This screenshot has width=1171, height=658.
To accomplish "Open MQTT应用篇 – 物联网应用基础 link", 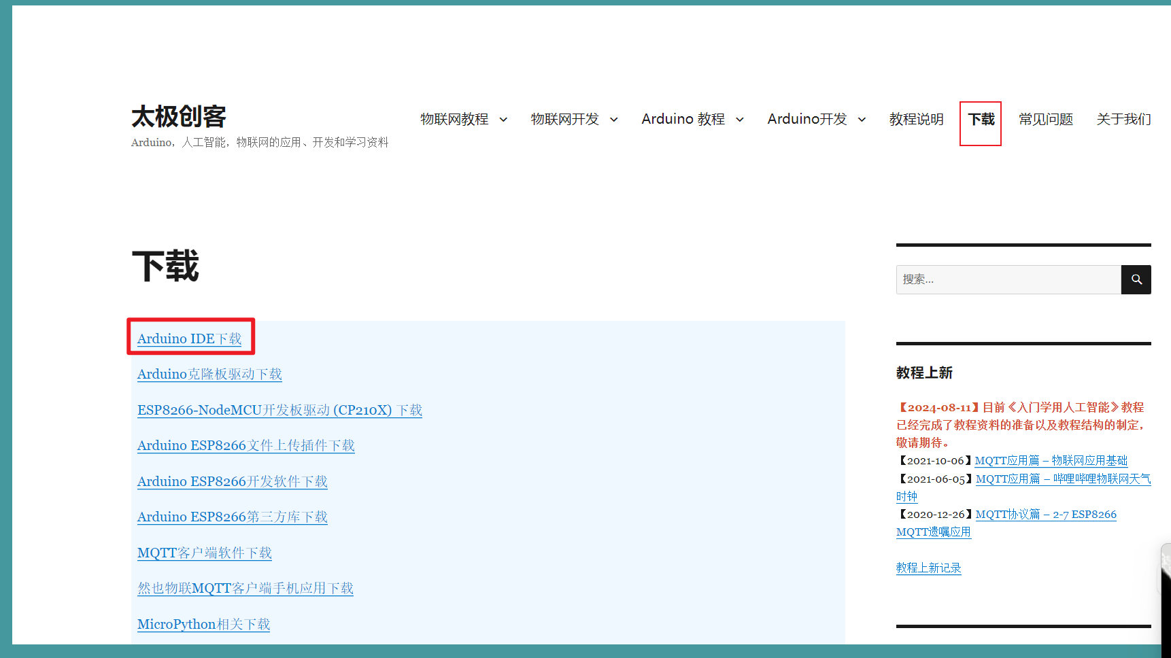I will 1051,461.
